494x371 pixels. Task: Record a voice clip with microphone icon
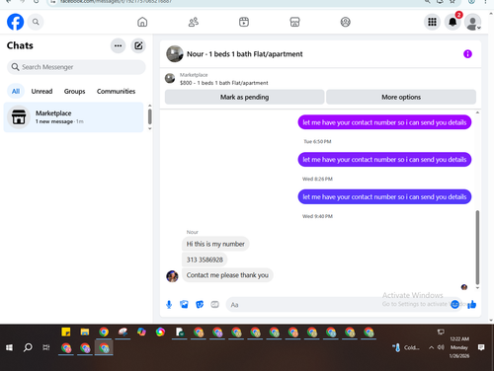point(169,305)
